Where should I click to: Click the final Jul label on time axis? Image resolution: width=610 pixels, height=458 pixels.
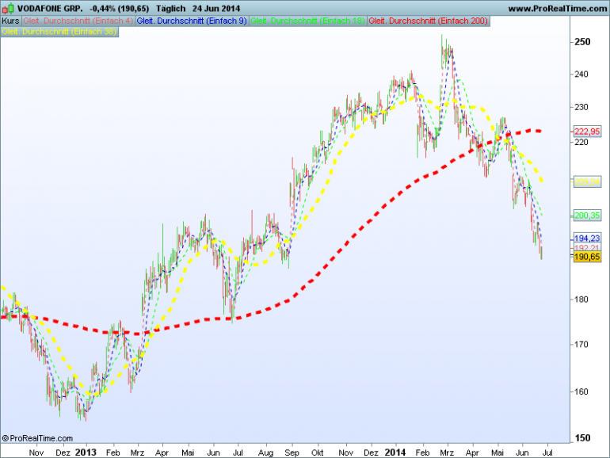pos(547,452)
